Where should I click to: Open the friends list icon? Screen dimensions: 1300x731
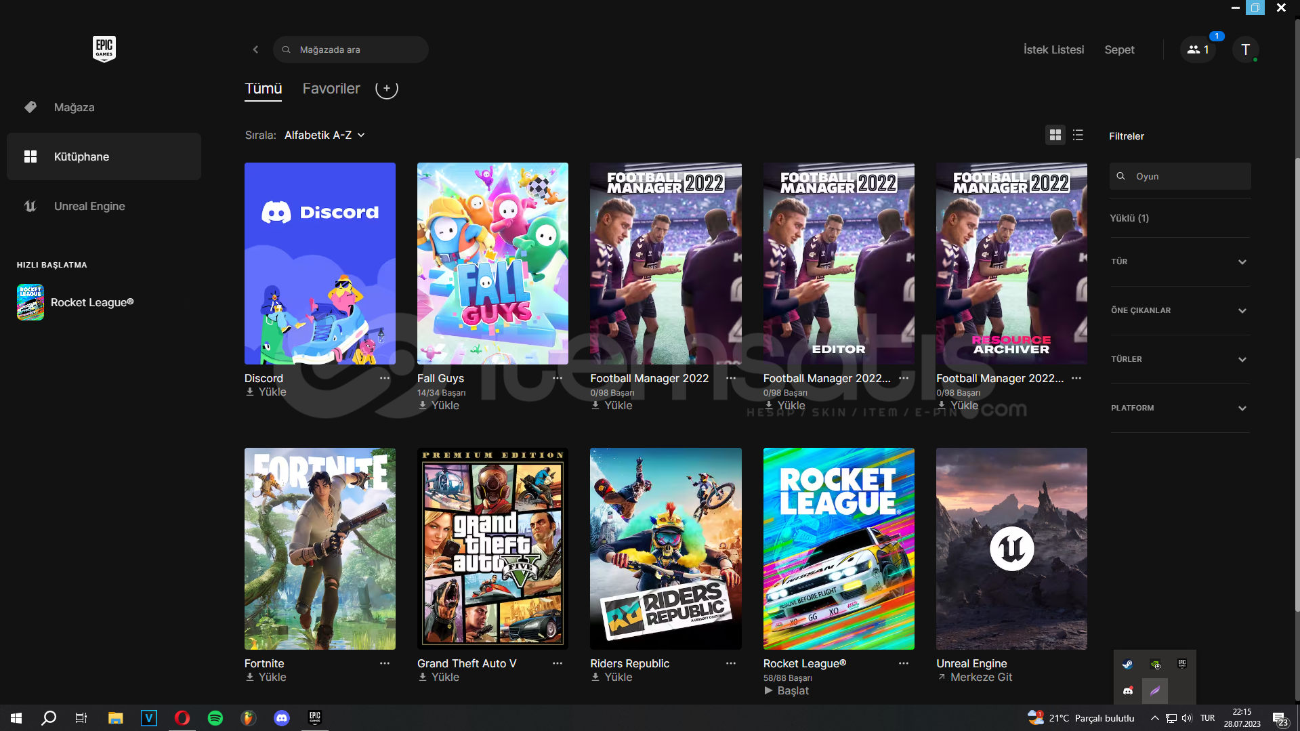tap(1198, 49)
